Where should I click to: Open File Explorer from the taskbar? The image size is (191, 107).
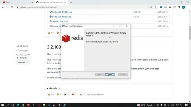pos(44,105)
